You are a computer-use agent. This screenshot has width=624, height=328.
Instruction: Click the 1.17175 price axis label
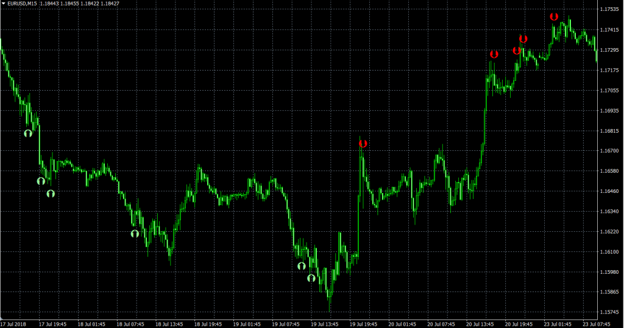(609, 71)
